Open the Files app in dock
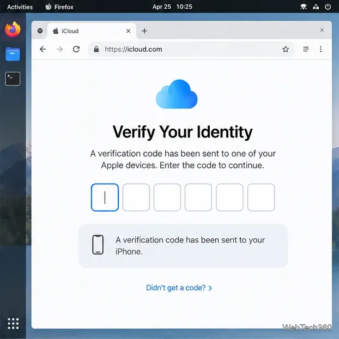Viewport: 339px width, 339px height. [x=13, y=54]
